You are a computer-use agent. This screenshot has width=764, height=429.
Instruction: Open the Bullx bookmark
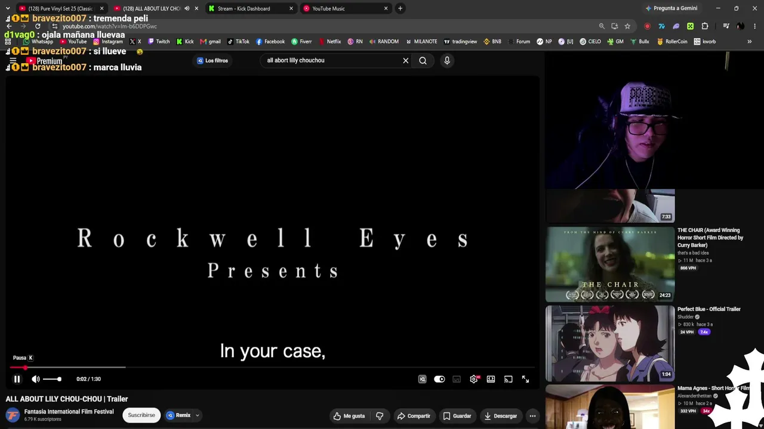click(639, 42)
